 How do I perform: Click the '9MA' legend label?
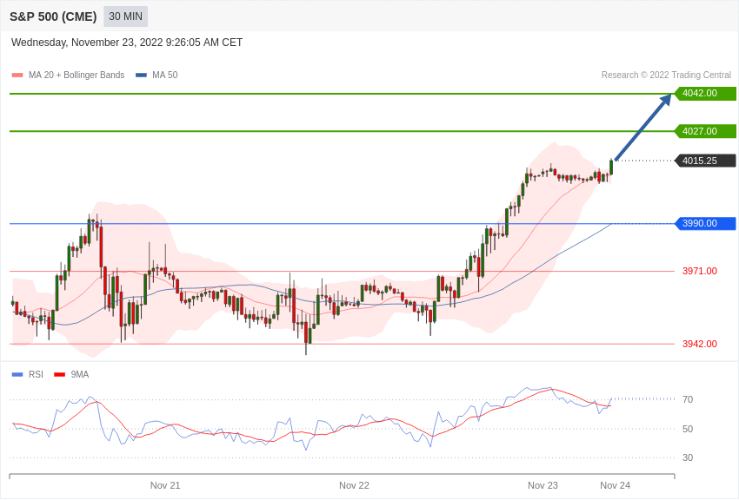click(80, 374)
